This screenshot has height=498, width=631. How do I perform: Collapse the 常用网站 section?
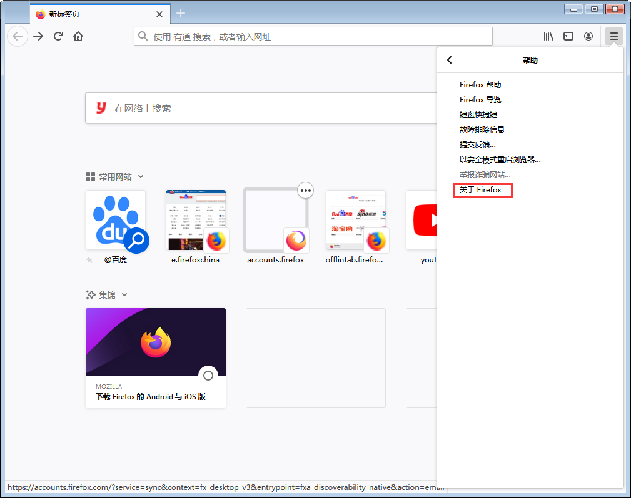tap(140, 177)
